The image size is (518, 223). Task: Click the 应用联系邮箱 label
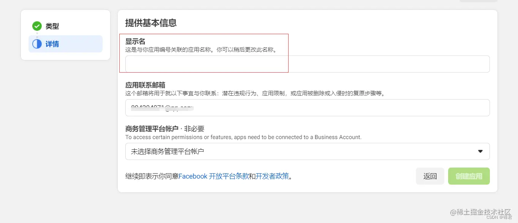[145, 85]
